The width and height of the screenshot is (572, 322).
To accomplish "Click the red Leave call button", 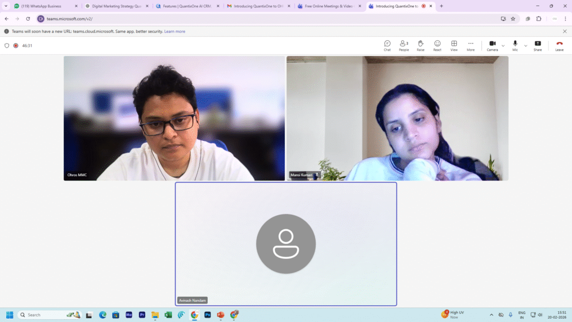I will [559, 45].
